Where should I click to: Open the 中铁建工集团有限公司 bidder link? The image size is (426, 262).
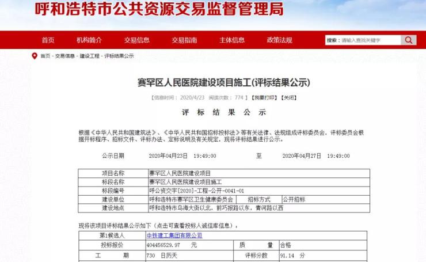pyautogui.click(x=174, y=236)
